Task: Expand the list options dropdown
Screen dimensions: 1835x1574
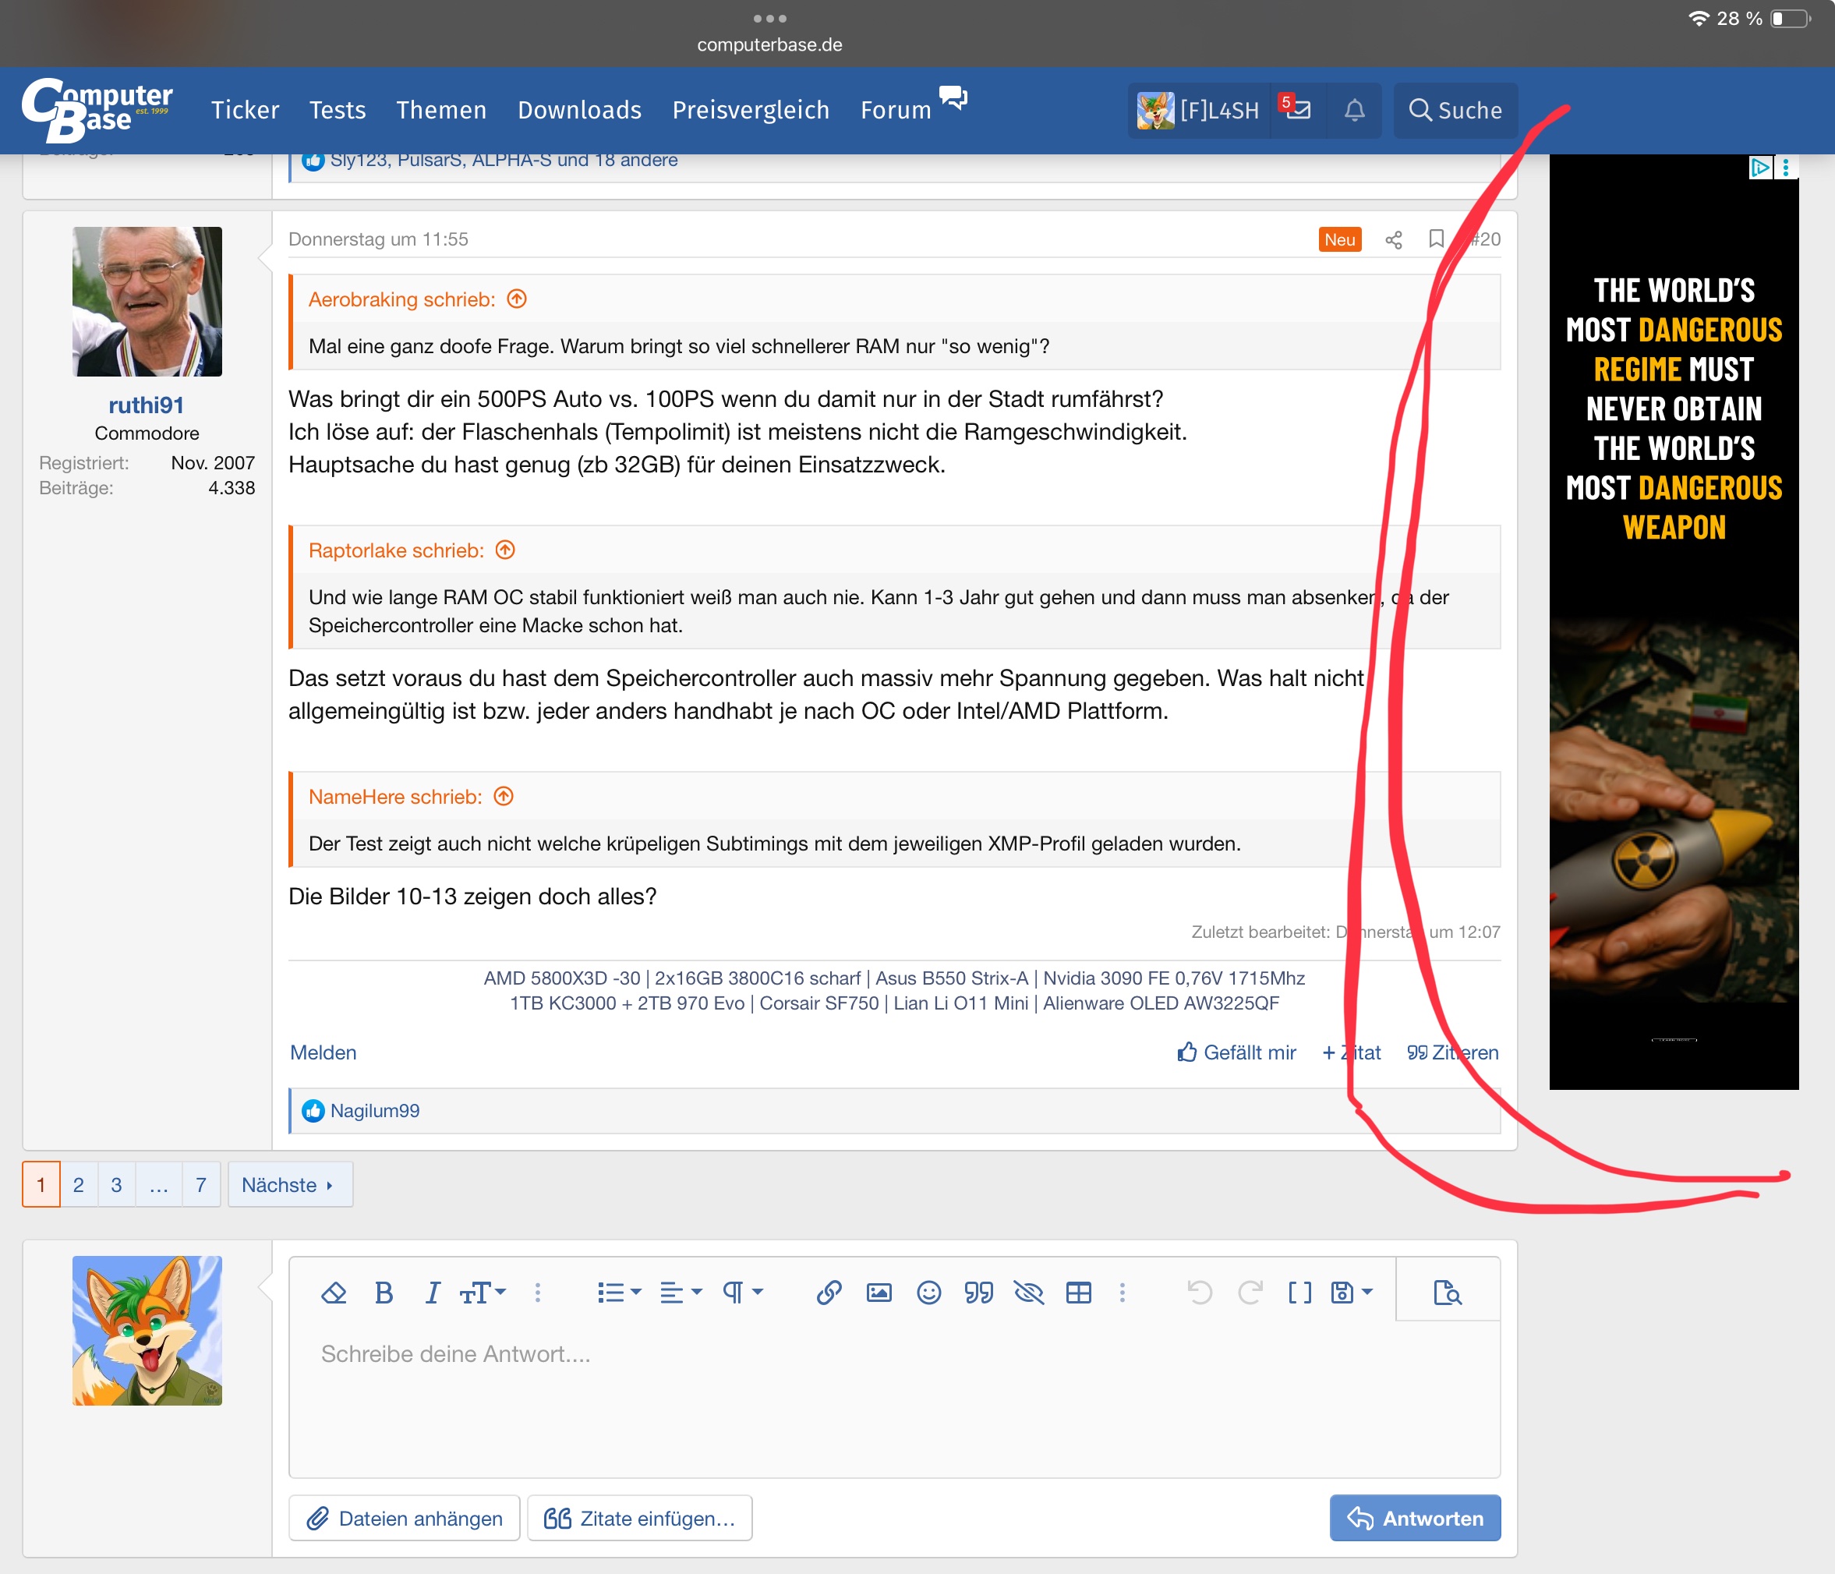Action: (618, 1293)
